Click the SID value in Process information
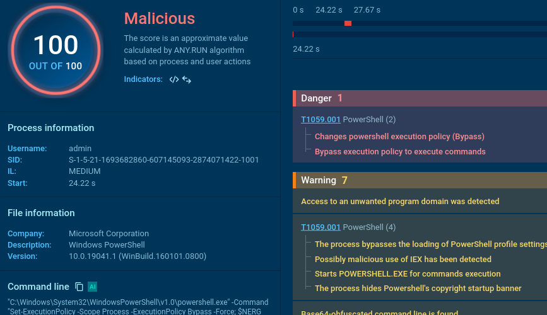Screen dimensions: 547x315 163,160
